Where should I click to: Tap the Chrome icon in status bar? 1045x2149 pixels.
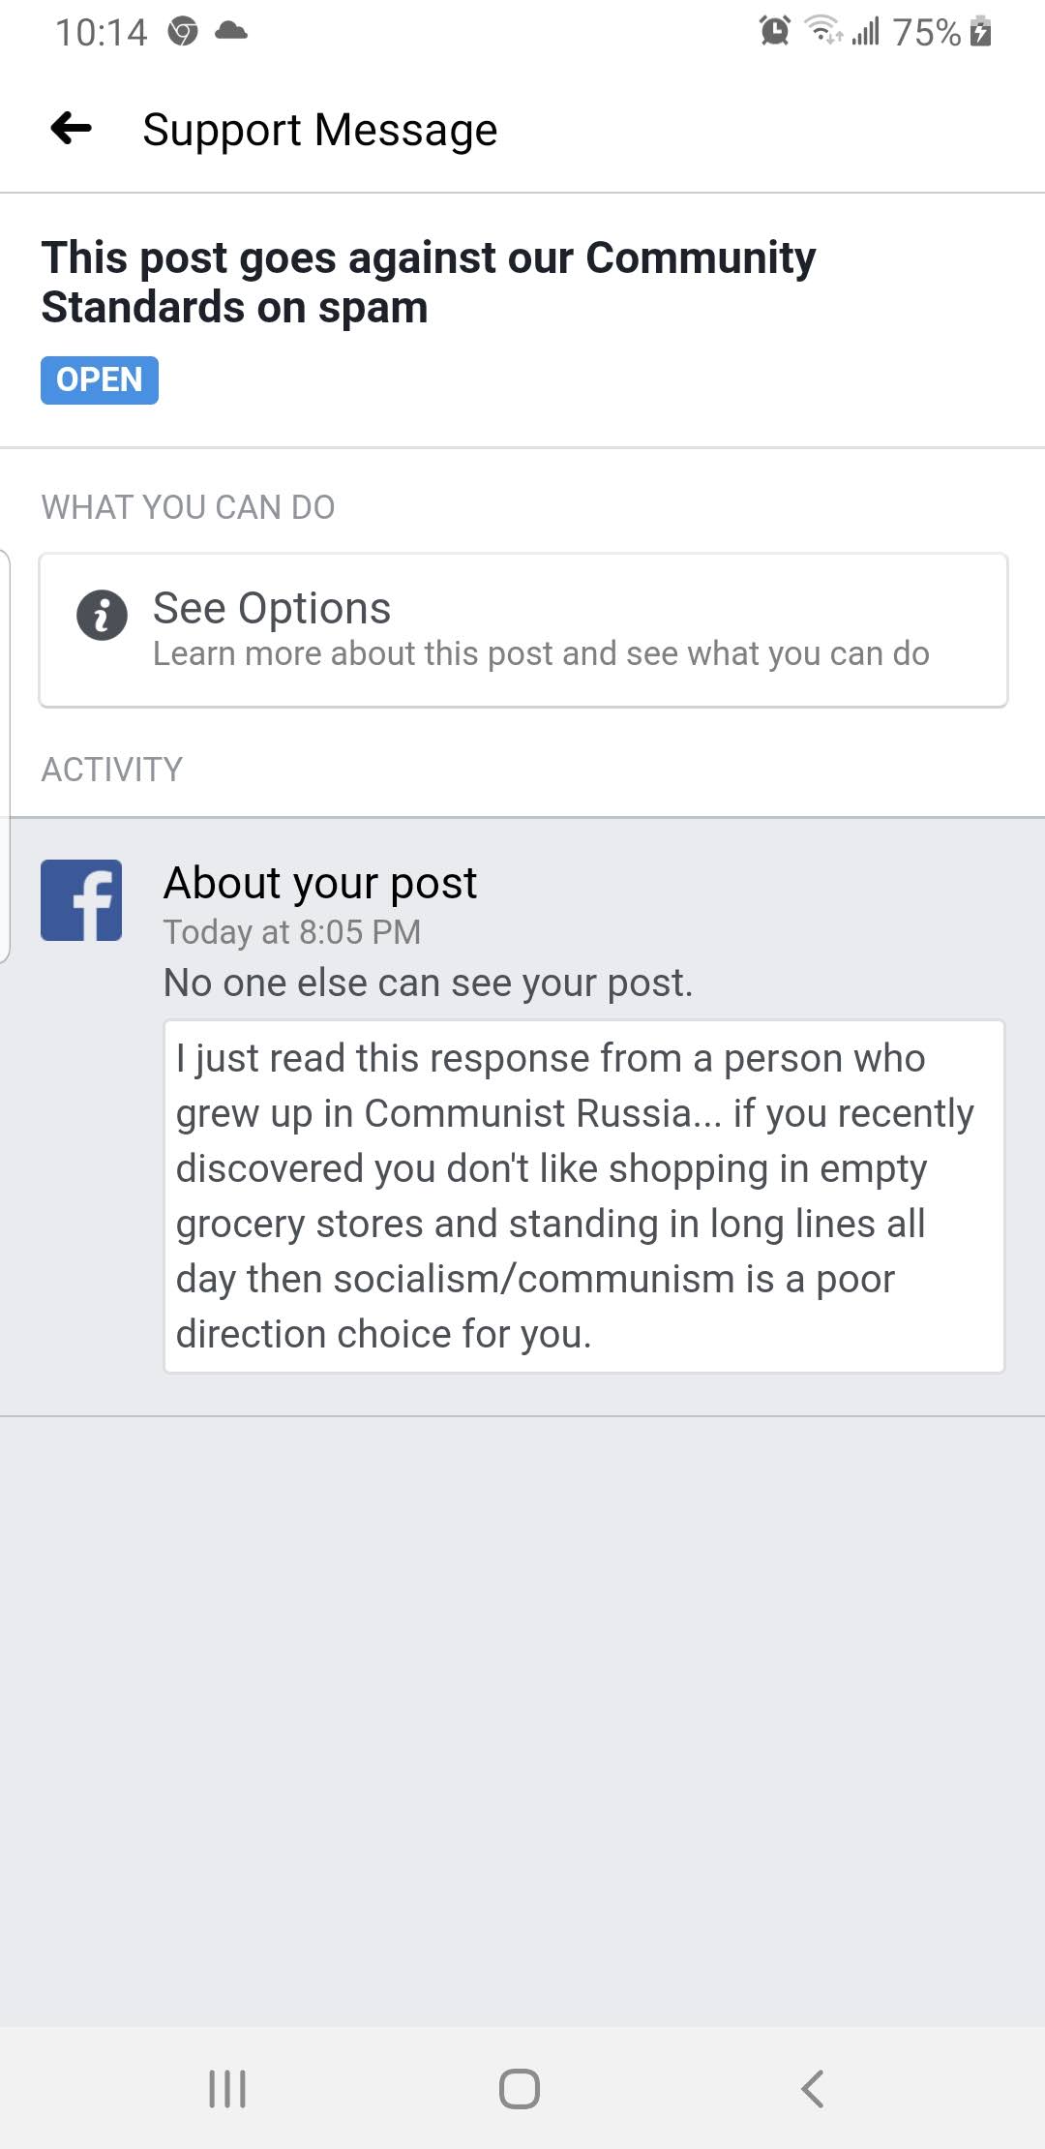[x=183, y=32]
